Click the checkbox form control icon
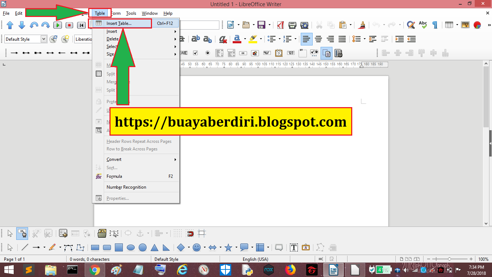Image resolution: width=492 pixels, height=277 pixels. click(196, 53)
